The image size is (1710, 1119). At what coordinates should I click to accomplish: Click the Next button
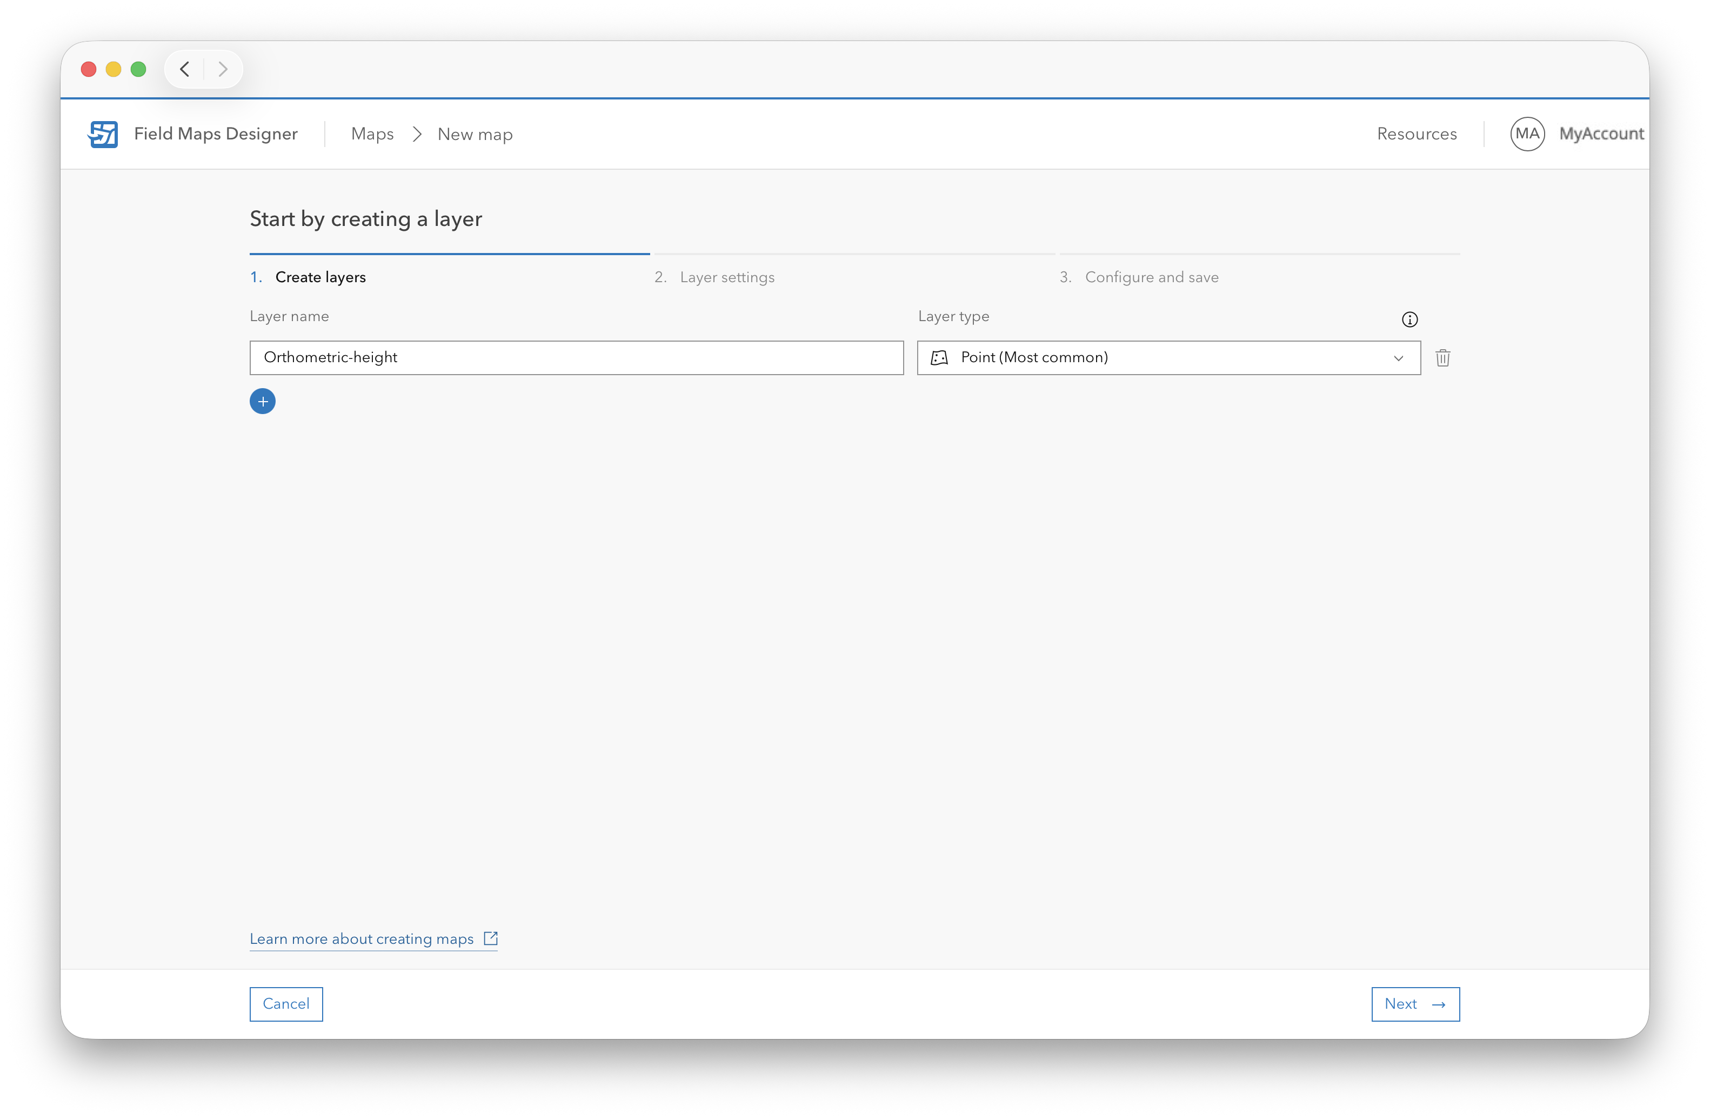point(1415,1004)
